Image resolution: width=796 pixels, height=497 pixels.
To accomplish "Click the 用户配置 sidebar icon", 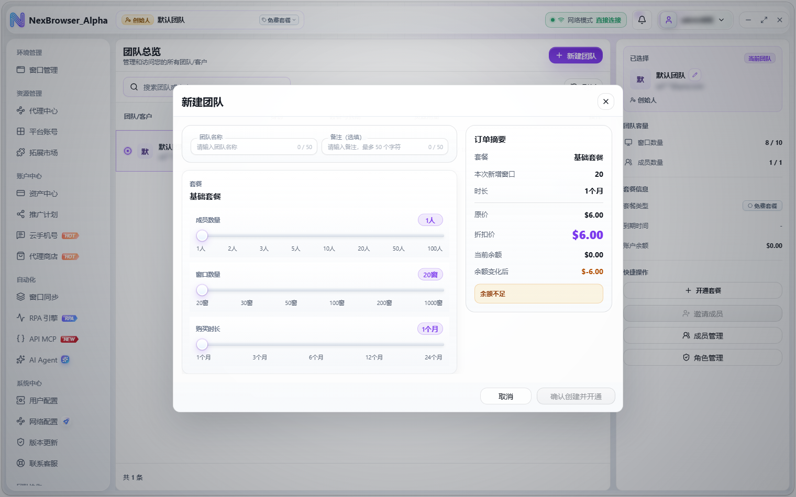I will (x=21, y=400).
